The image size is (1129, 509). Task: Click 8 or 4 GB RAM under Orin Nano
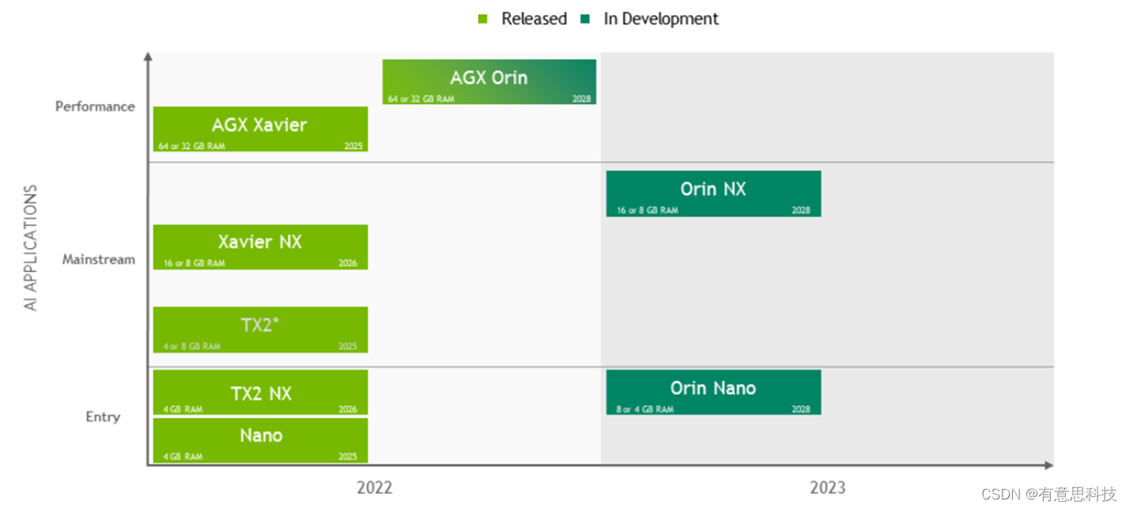click(645, 409)
